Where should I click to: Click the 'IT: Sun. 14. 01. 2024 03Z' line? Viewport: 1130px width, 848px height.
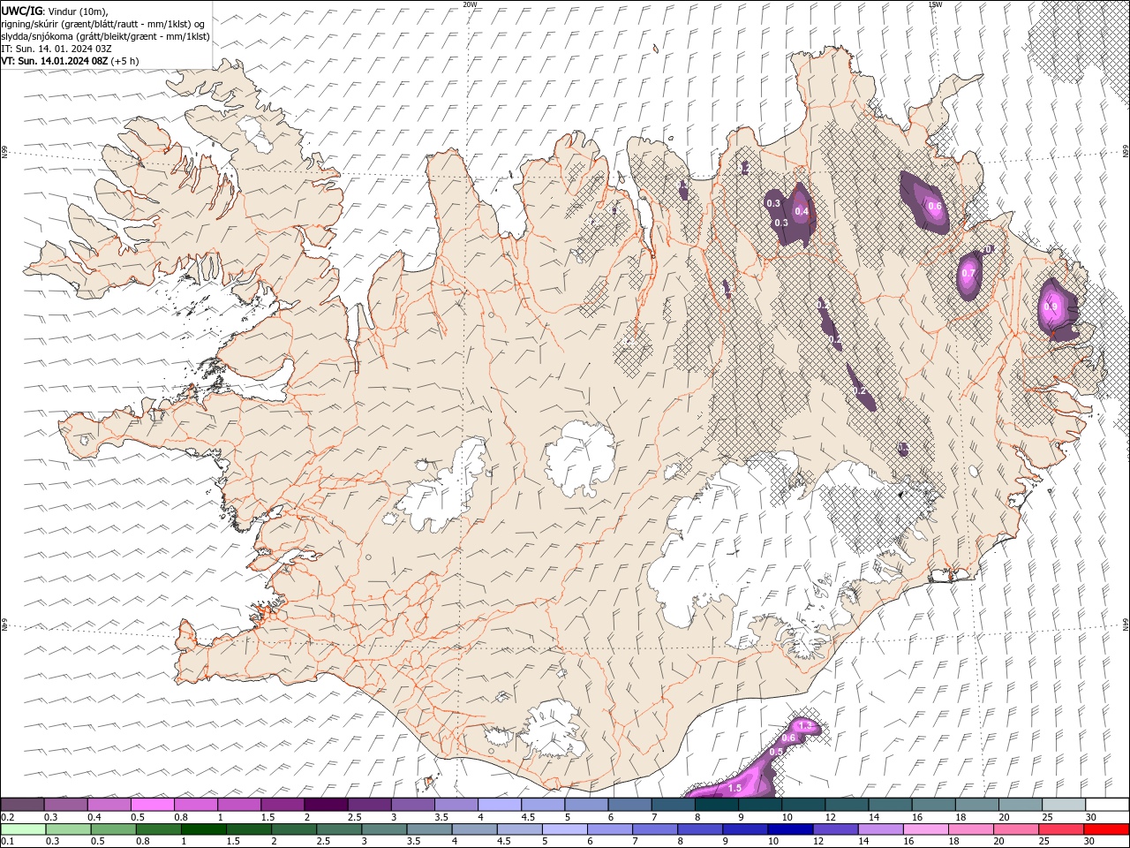tap(56, 49)
